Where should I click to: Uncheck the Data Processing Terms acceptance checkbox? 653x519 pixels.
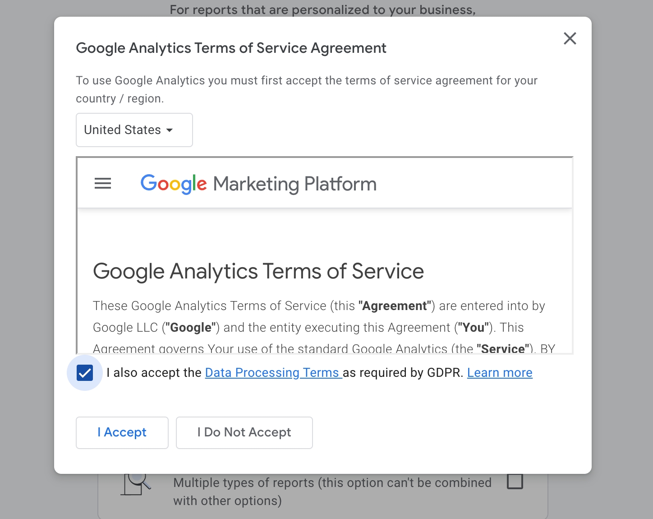(85, 373)
